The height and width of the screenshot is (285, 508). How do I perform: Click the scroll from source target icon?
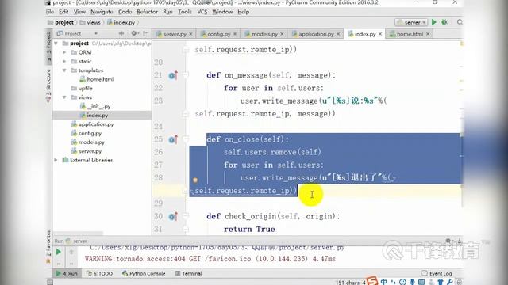pyautogui.click(x=121, y=33)
